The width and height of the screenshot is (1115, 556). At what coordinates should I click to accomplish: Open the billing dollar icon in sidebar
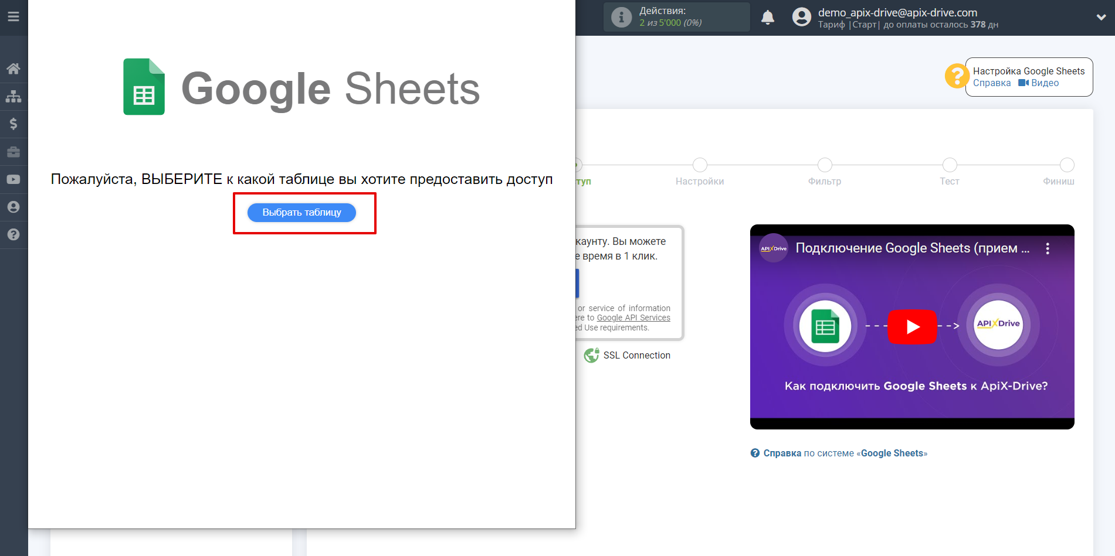[x=13, y=124]
